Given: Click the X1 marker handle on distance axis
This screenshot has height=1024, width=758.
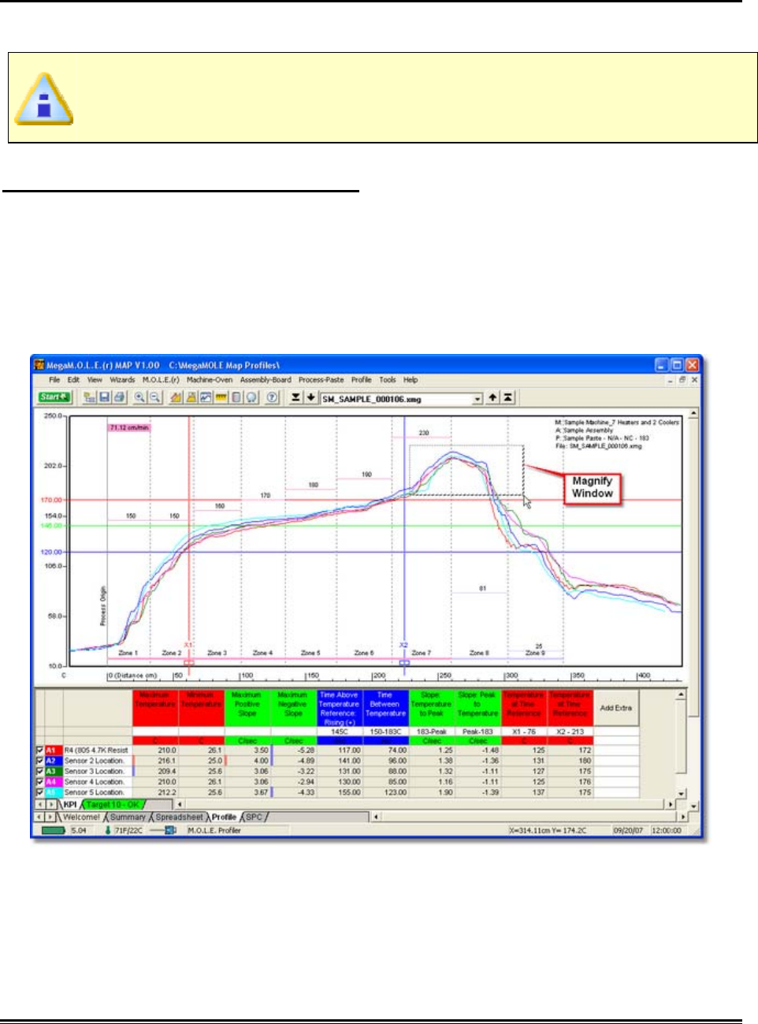Looking at the screenshot, I should click(x=189, y=663).
